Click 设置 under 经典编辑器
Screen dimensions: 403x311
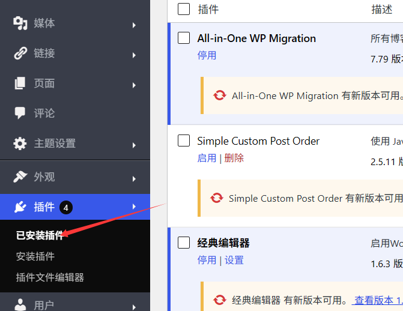click(234, 260)
